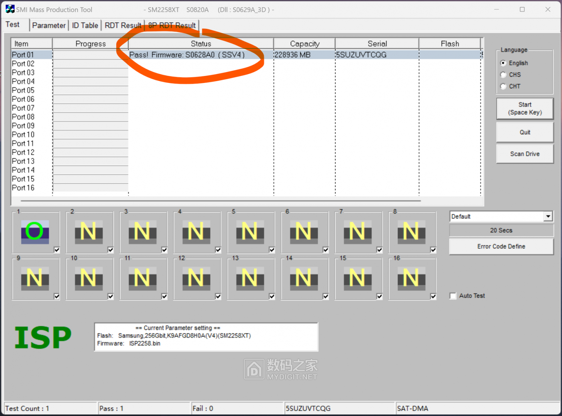Viewport: 562px width, 416px height.
Task: Uncheck port 9 enable checkbox
Action: tap(57, 296)
